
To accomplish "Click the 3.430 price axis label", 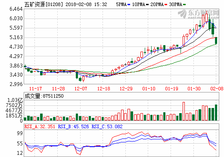I will point(16,75).
